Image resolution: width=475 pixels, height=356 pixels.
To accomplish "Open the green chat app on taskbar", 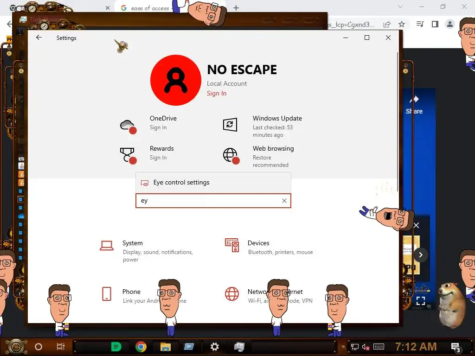I will tap(116, 347).
